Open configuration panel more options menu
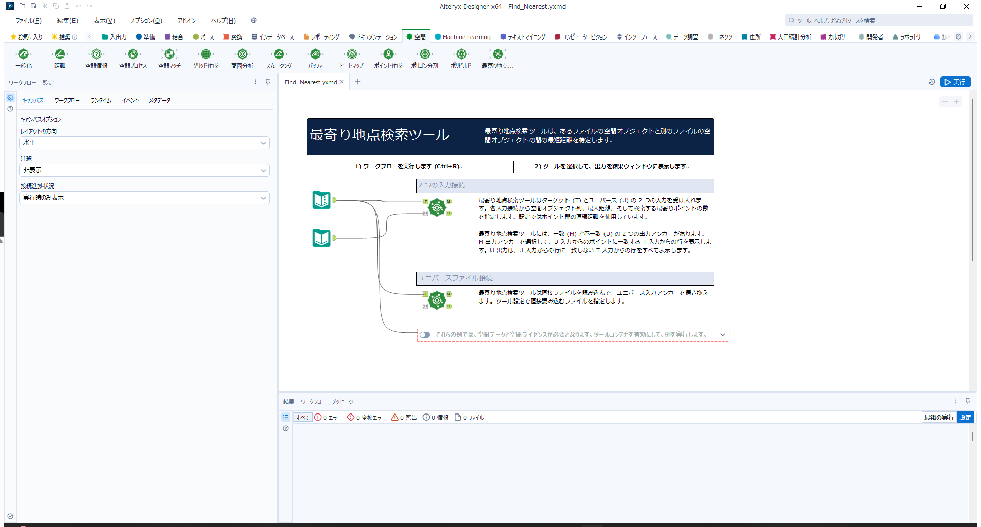981x527 pixels. click(255, 82)
